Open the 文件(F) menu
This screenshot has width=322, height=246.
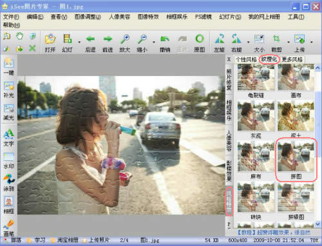click(x=11, y=17)
